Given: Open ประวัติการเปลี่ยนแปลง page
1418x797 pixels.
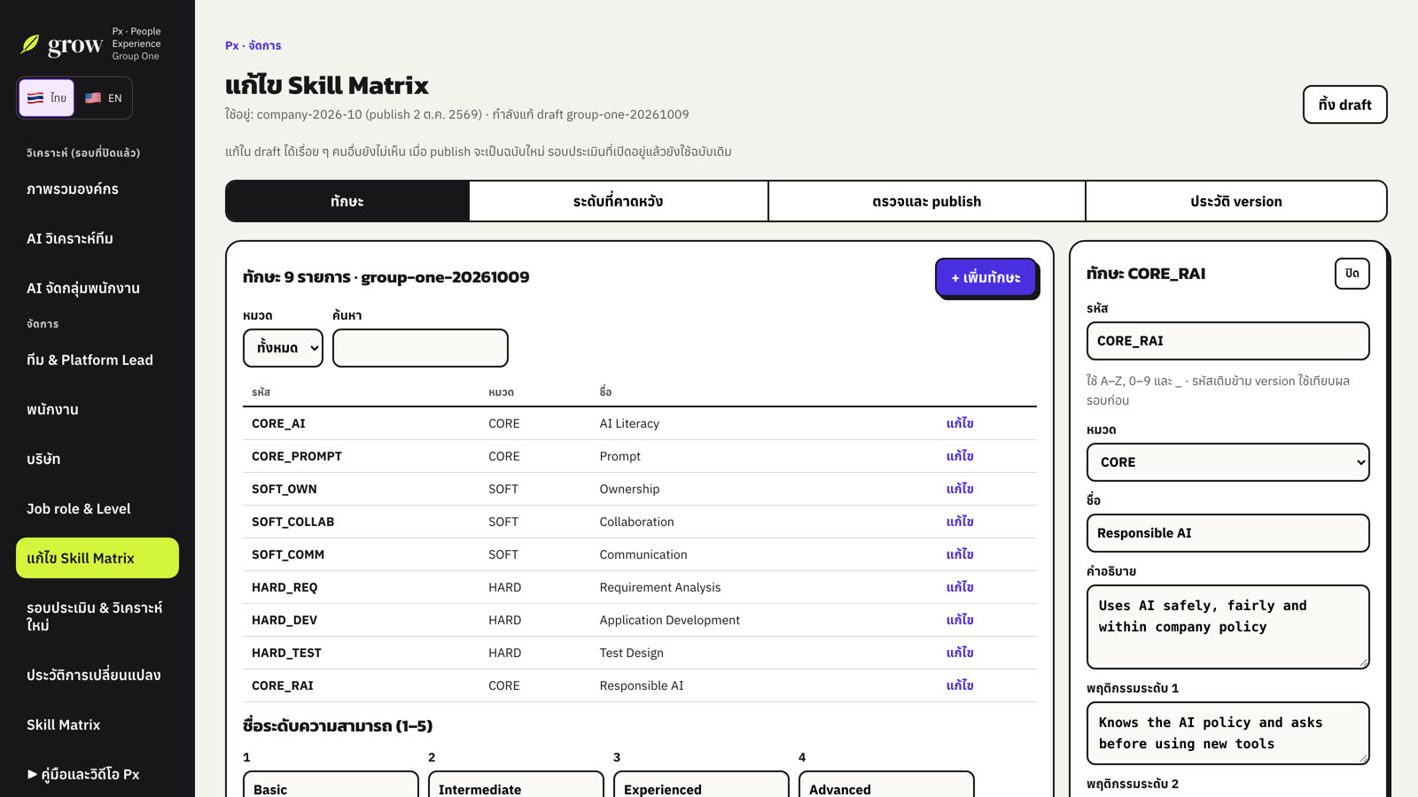Looking at the screenshot, I should [x=97, y=676].
